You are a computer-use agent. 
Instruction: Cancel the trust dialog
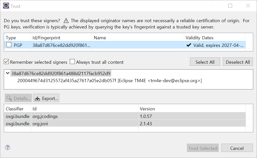pyautogui.click(x=237, y=148)
